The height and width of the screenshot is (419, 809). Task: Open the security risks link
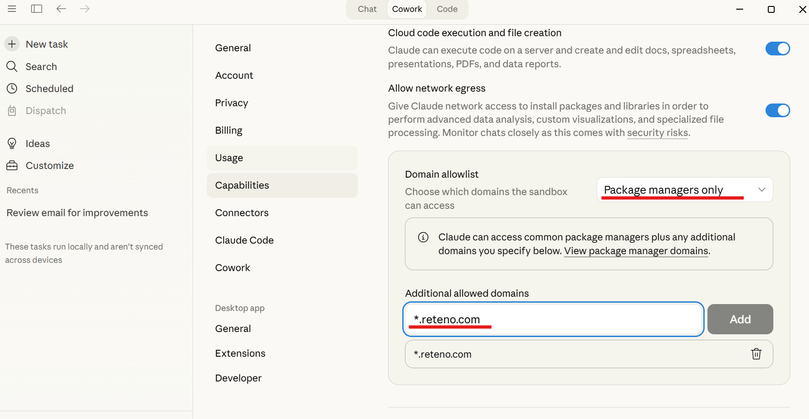point(658,132)
